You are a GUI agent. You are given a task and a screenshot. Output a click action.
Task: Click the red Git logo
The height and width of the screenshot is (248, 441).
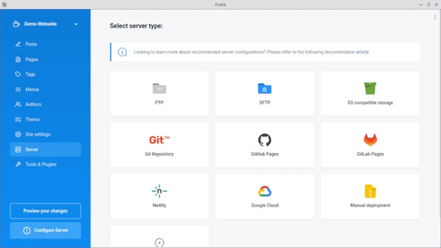tap(159, 140)
